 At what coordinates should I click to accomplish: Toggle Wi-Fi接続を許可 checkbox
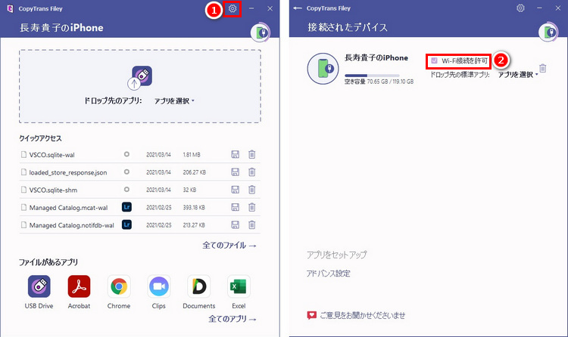434,60
